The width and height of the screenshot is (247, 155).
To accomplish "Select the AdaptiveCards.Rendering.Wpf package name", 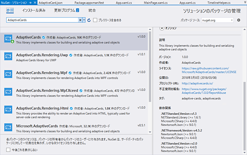I will tap(42, 73).
